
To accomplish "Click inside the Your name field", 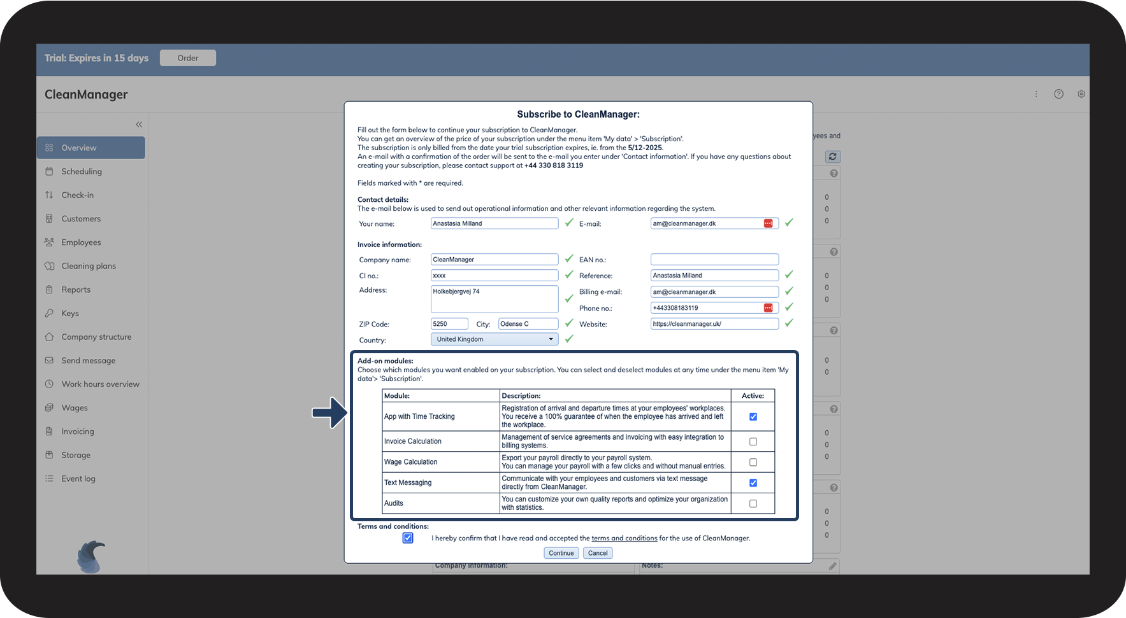I will point(494,223).
